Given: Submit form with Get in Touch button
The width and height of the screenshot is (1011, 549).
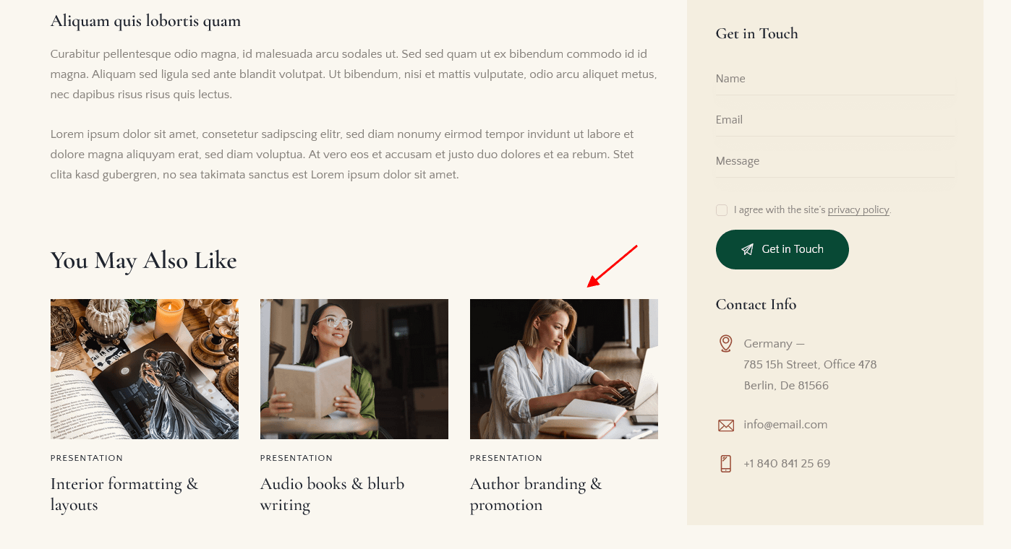Looking at the screenshot, I should 782,249.
